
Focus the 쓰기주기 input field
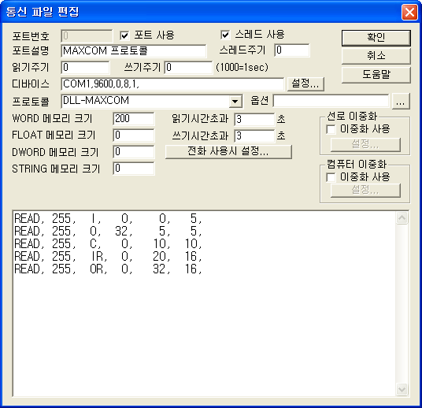(188, 67)
